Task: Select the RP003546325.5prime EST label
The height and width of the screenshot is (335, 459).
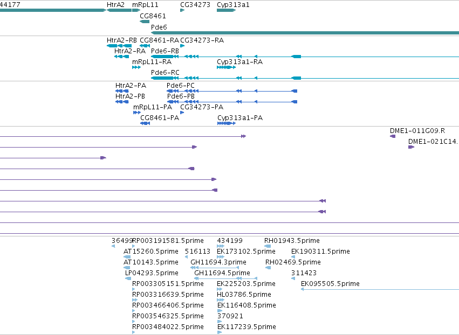Action: pos(168,316)
